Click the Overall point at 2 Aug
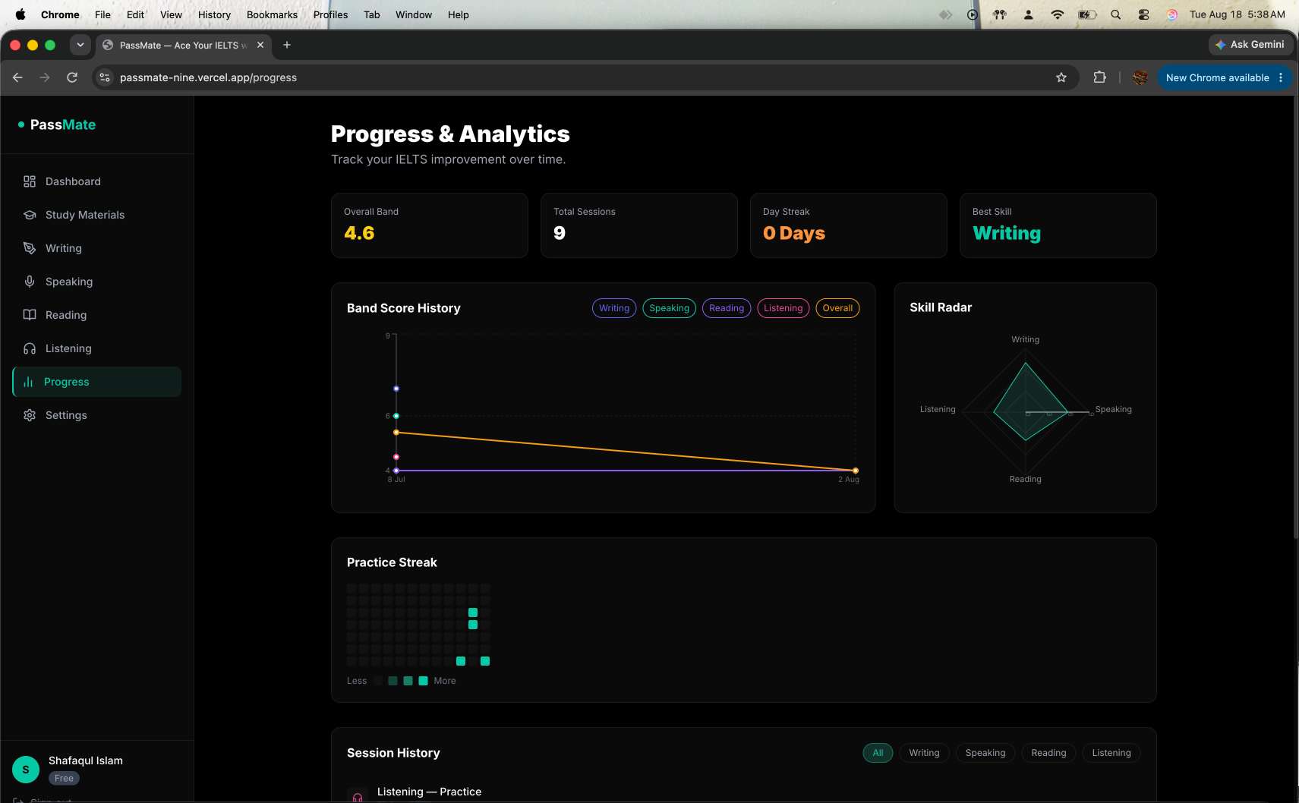This screenshot has height=803, width=1299. pos(856,471)
